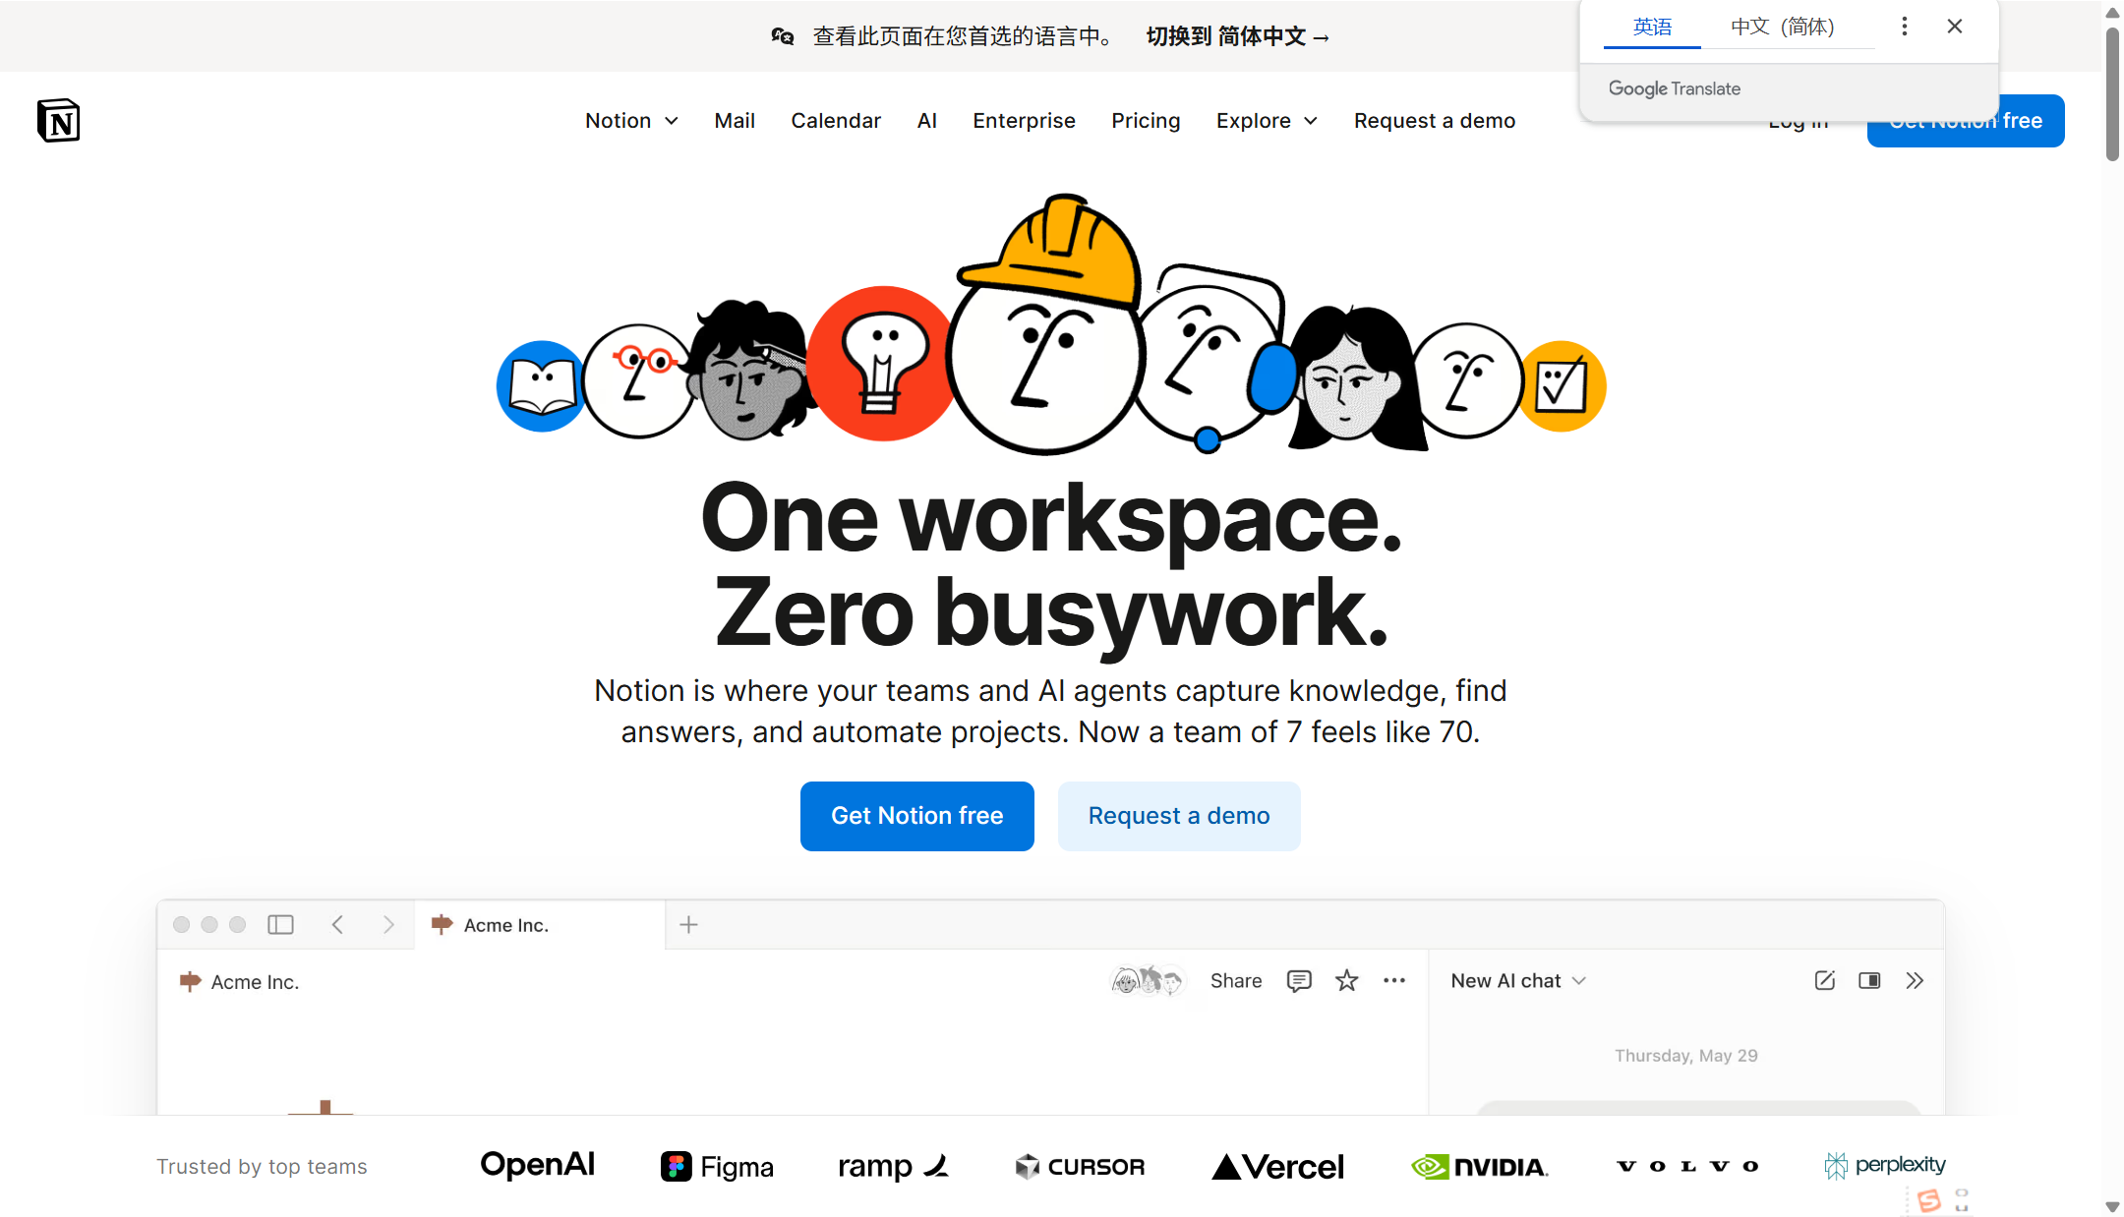This screenshot has width=2124, height=1217.
Task: Toggle the sidebar panel icon in the mockup
Action: 280,924
